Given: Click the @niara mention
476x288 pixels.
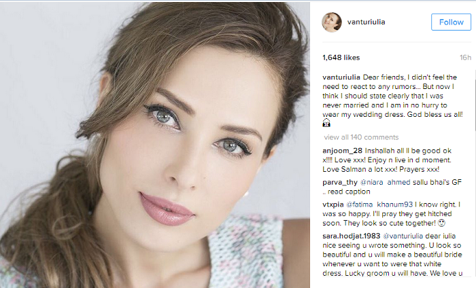Looking at the screenshot, I should pyautogui.click(x=371, y=183).
